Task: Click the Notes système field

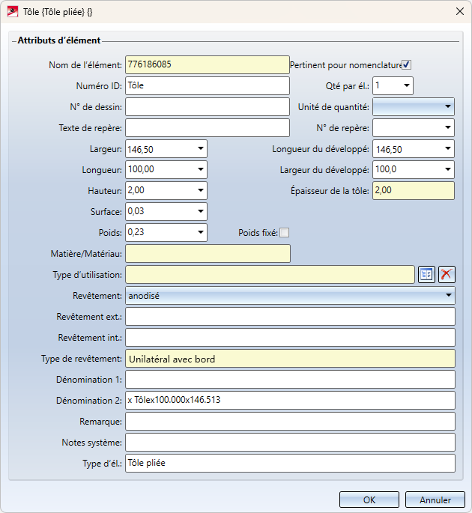Action: pos(291,443)
